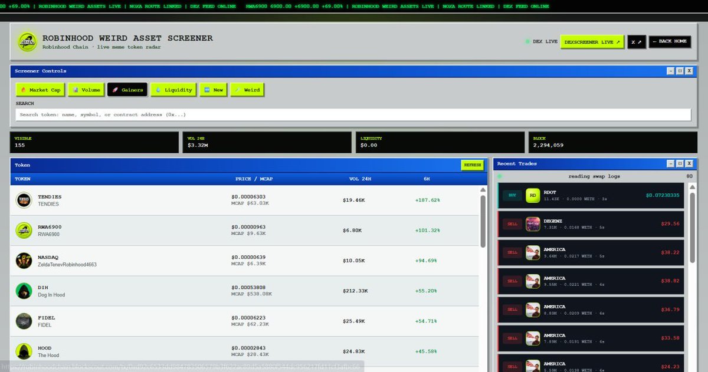Click the AMERICA avatar on the $38.82 trade
Image resolution: width=708 pixels, height=372 pixels.
(x=533, y=281)
